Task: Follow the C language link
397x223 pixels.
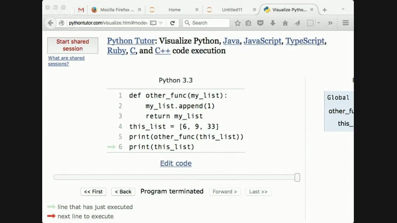Action: point(132,51)
